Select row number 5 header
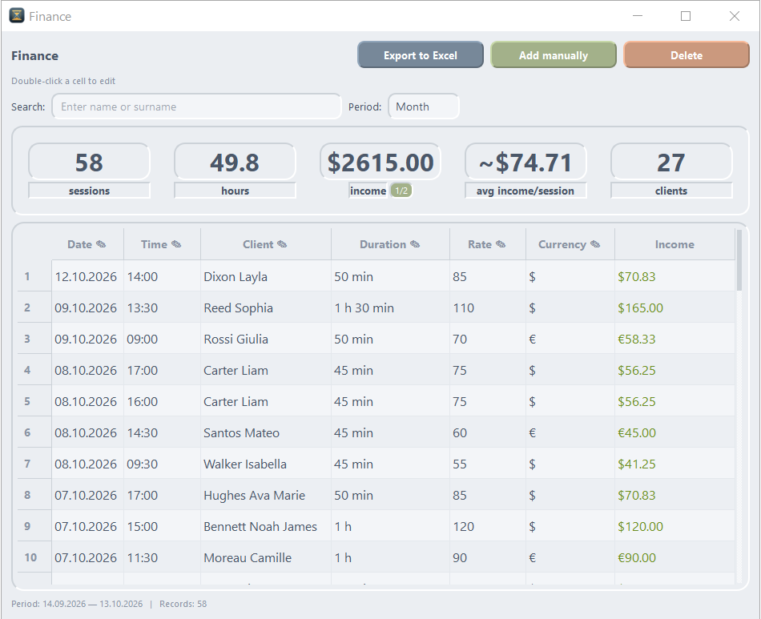761x619 pixels. point(34,401)
